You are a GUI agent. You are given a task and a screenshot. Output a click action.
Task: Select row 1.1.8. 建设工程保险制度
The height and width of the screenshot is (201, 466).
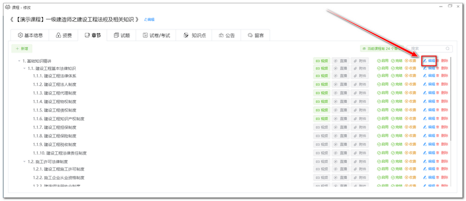tap(55, 136)
